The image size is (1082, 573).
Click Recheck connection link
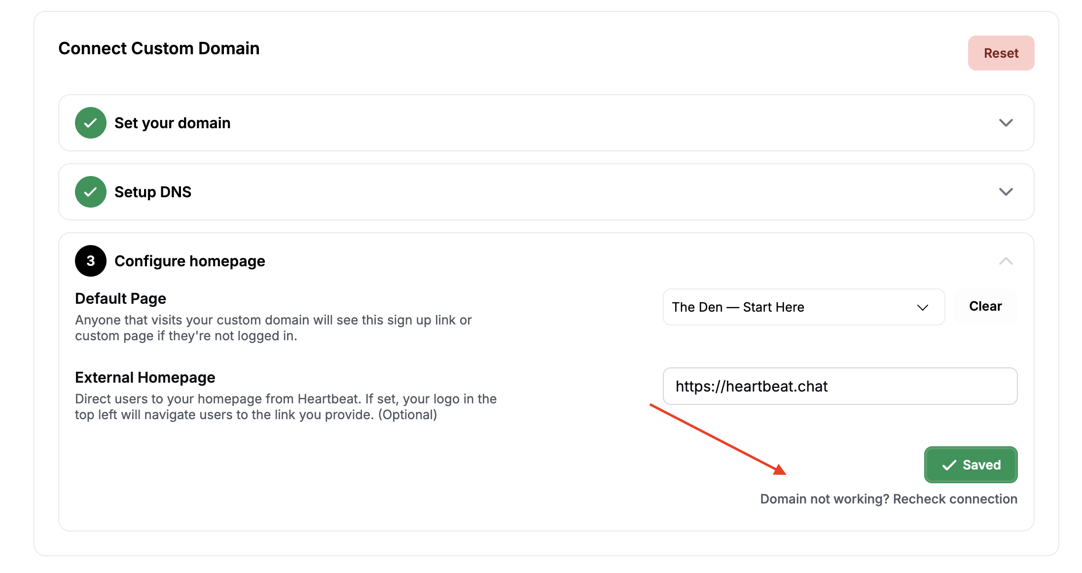[955, 499]
